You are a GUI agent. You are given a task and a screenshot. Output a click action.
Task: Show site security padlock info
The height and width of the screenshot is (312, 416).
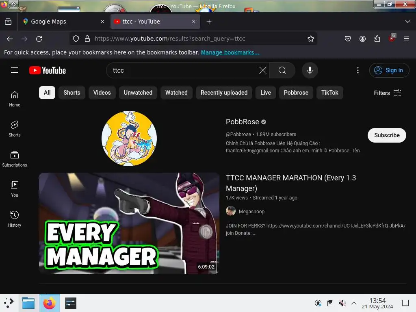click(x=87, y=39)
